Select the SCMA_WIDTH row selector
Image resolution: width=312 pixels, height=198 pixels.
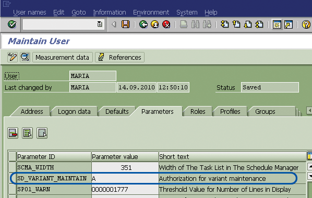click(x=13, y=167)
